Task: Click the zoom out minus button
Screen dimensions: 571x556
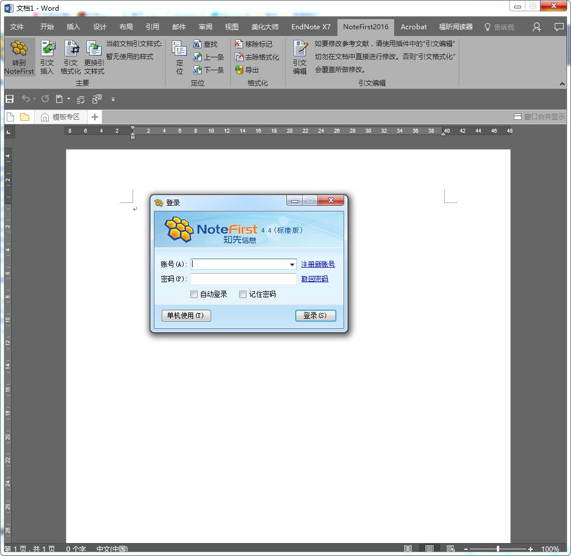Action: coord(466,549)
